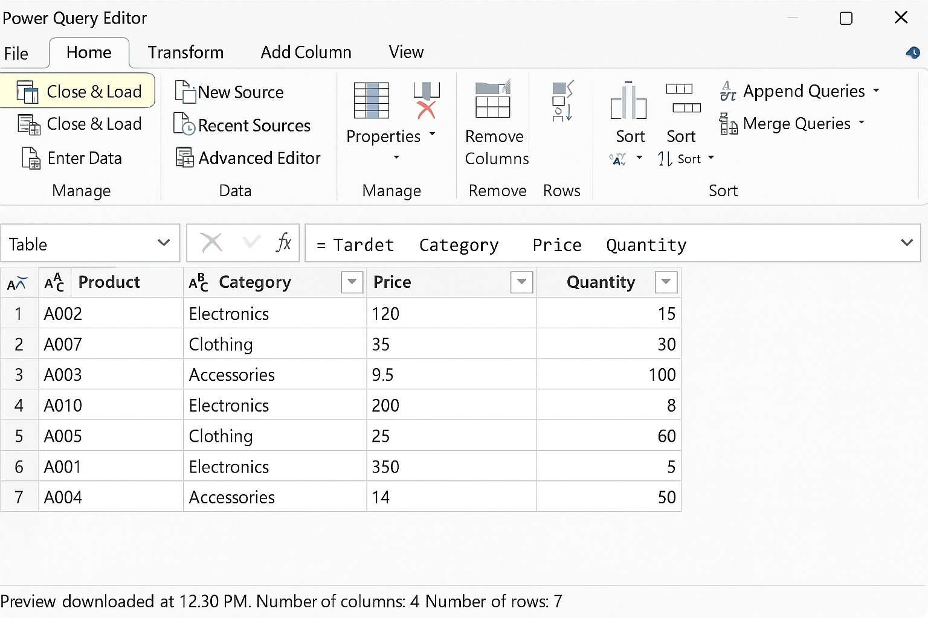Select row number 7 header
Image resolution: width=928 pixels, height=618 pixels.
(x=19, y=497)
